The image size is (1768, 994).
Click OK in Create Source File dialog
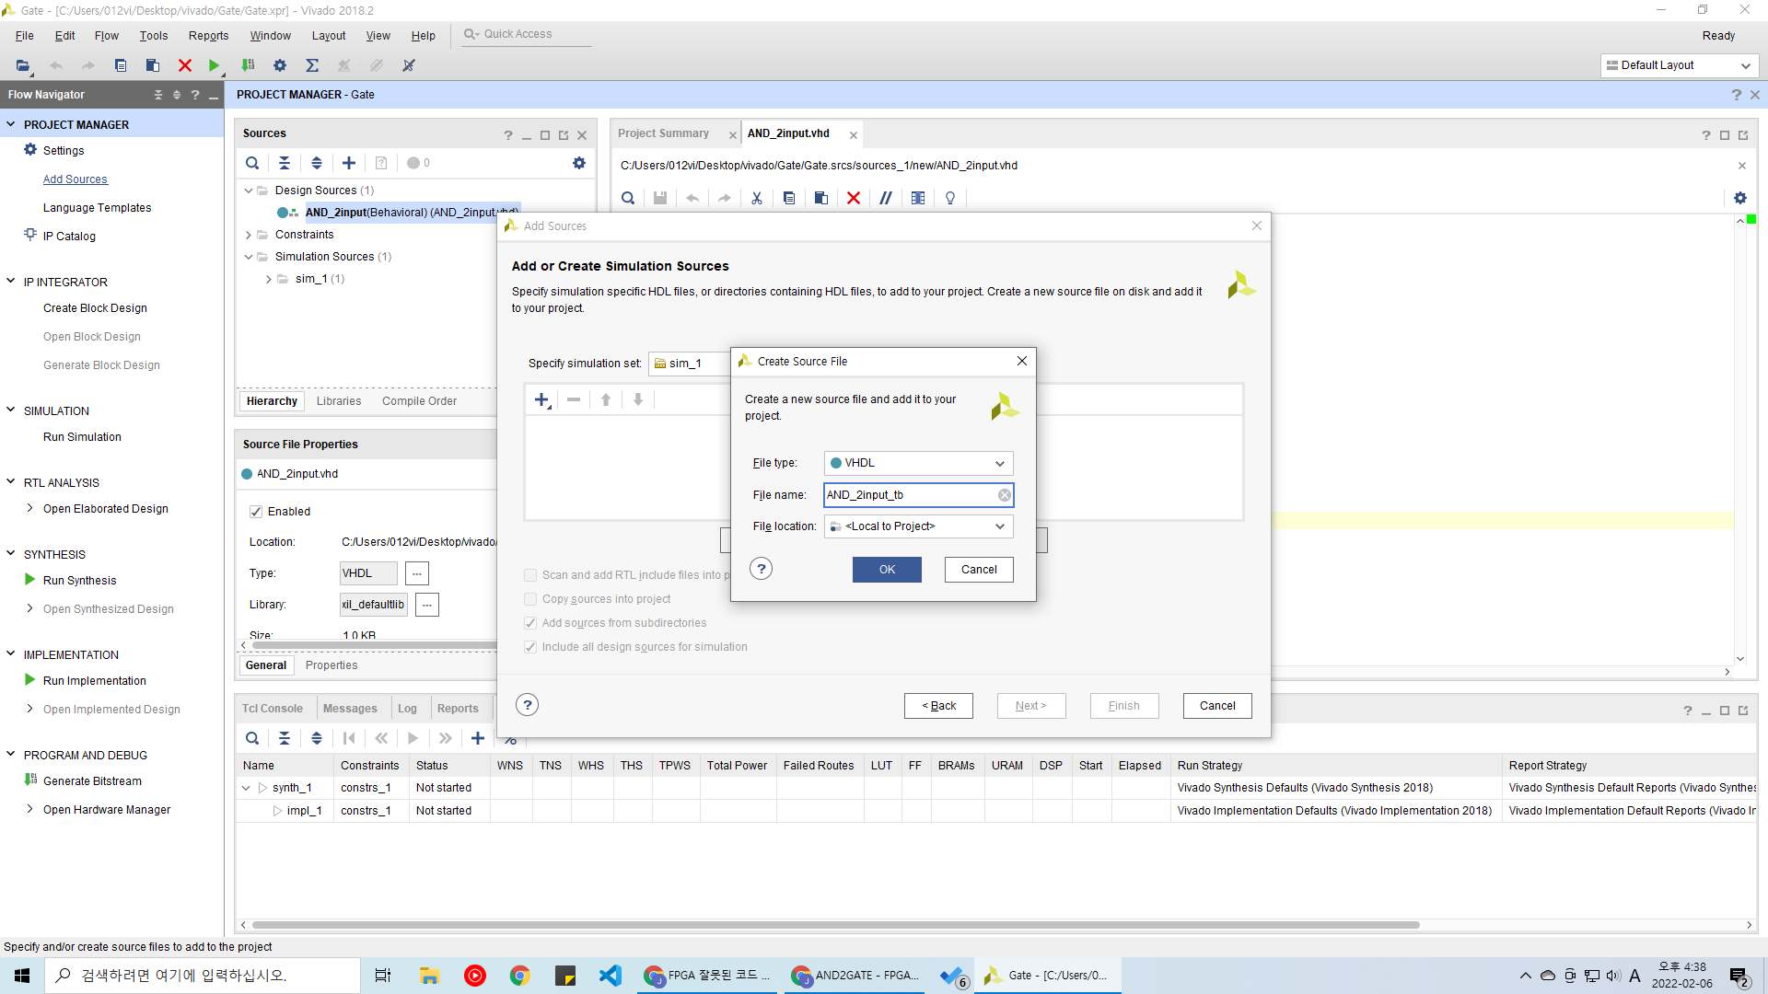pos(886,570)
